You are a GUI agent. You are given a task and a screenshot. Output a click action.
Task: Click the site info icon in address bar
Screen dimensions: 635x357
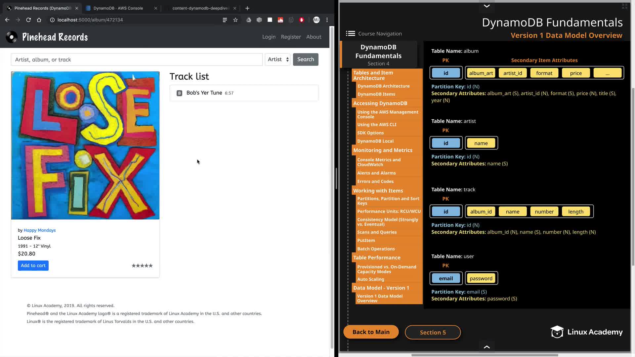52,20
